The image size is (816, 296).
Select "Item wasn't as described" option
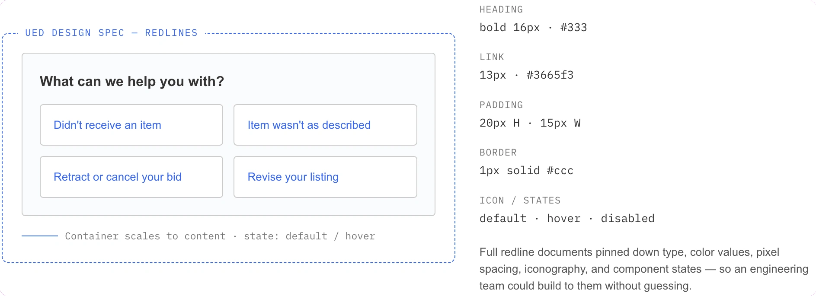325,125
